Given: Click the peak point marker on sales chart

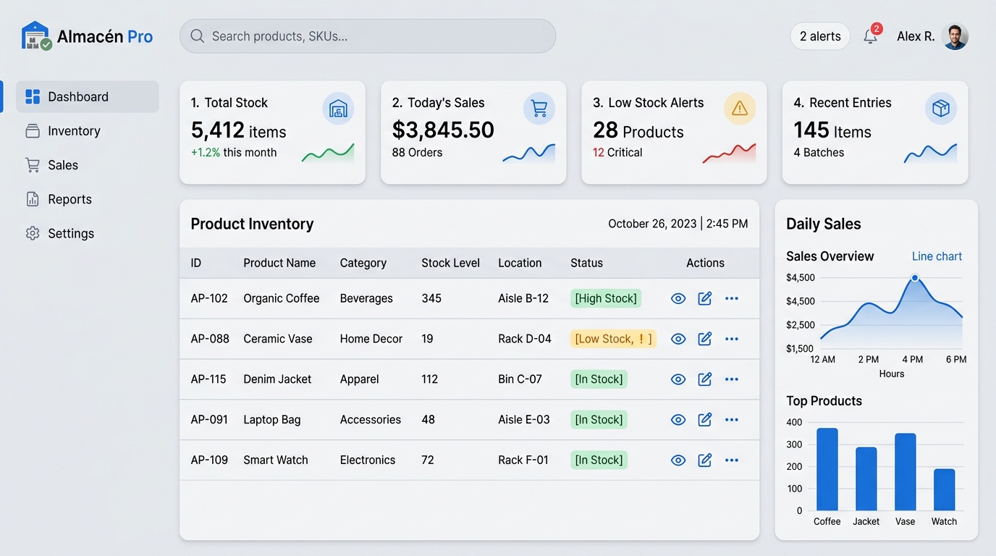Looking at the screenshot, I should tap(915, 278).
